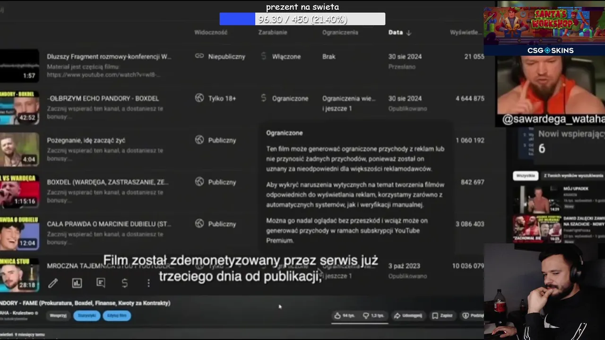Viewport: 605px width, 340px height.
Task: Open the edit pencil icon for Mroczna Tajemnica video
Action: pos(53,283)
